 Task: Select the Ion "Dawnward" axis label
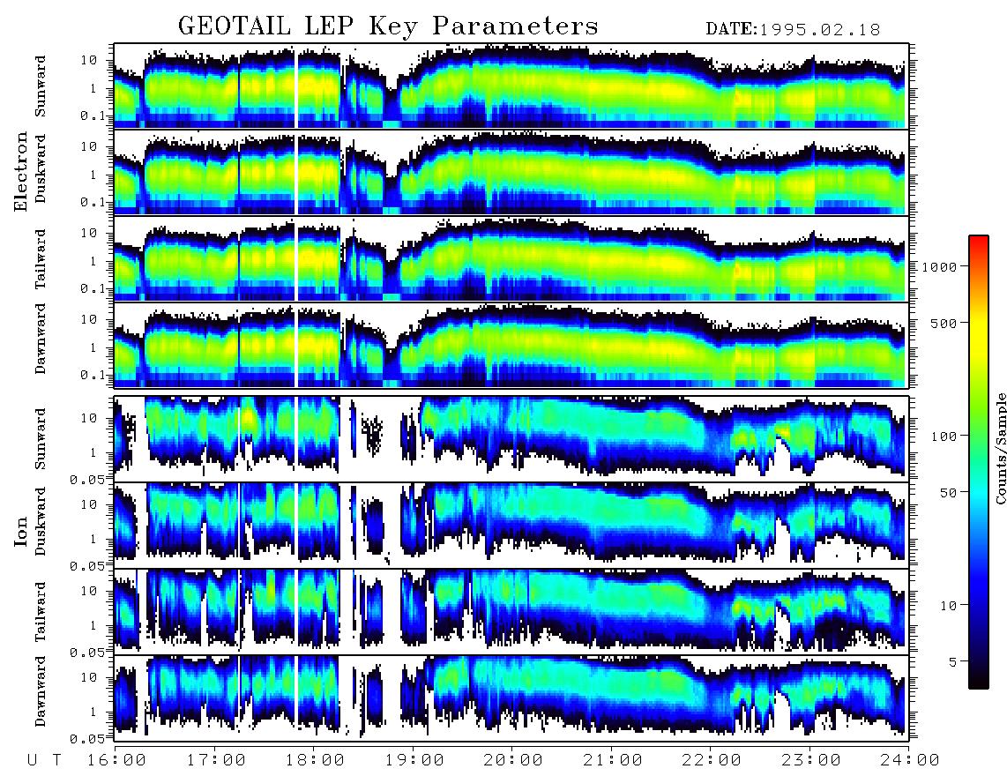click(x=41, y=691)
